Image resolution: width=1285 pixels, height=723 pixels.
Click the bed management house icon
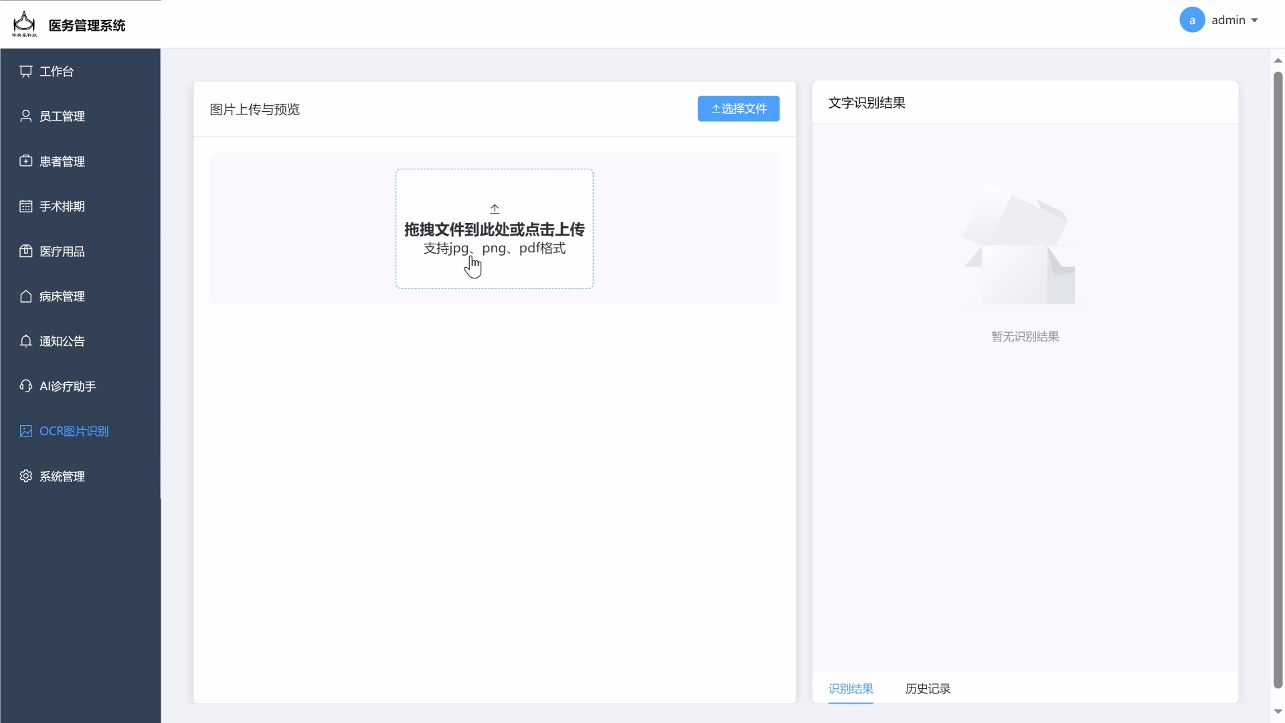[x=25, y=297]
